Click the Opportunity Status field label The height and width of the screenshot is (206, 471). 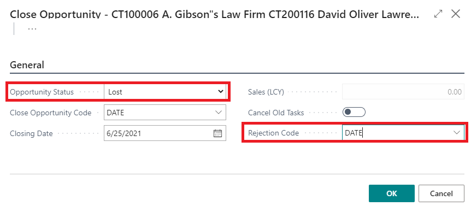pyautogui.click(x=42, y=92)
